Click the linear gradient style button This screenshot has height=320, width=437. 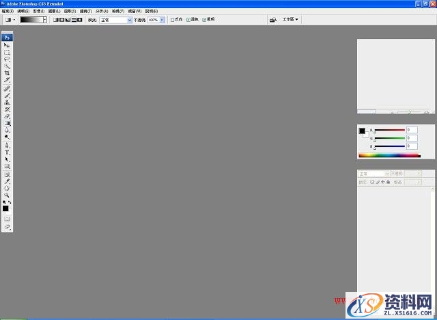click(56, 21)
